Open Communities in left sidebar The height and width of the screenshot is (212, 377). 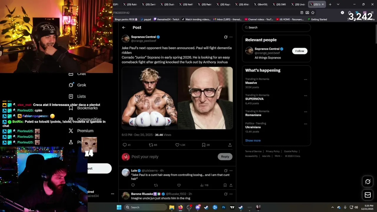coord(85,119)
